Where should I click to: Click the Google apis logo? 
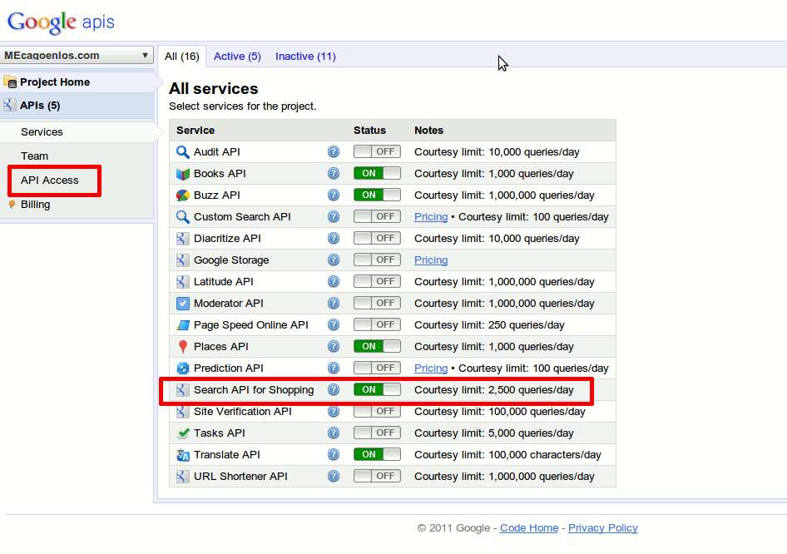pyautogui.click(x=61, y=22)
